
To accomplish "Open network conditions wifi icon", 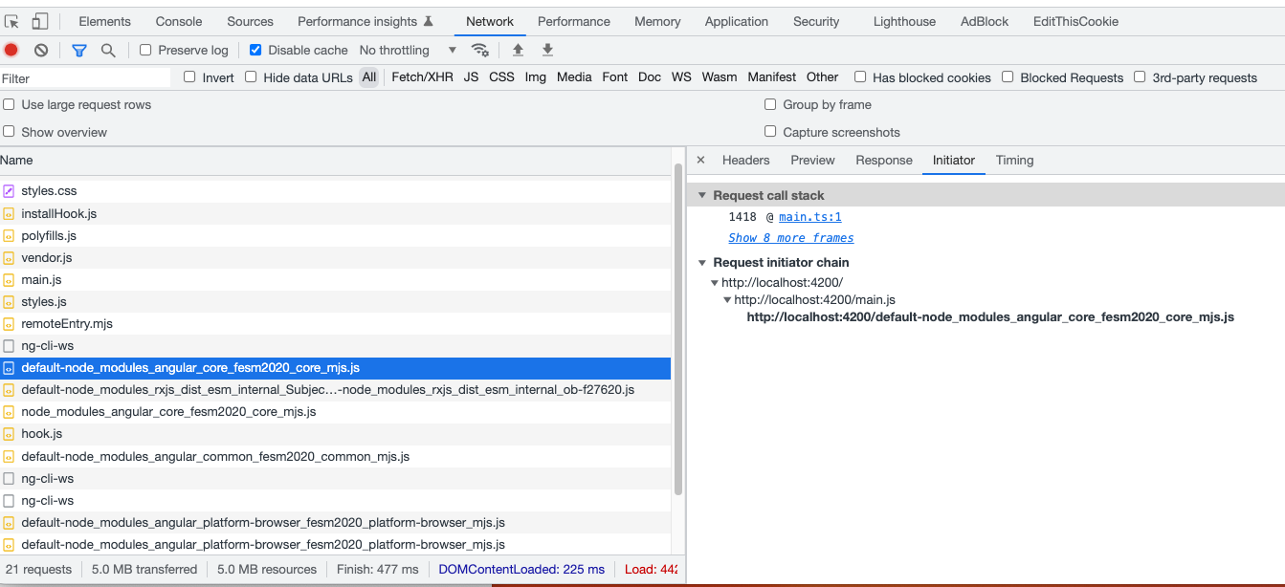I will click(x=480, y=50).
